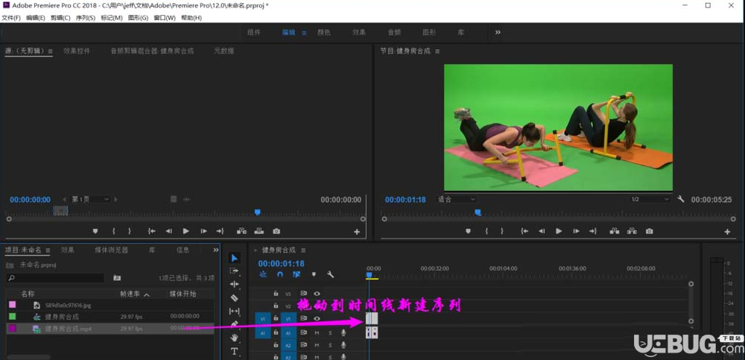Switch to 音频 workspace

point(394,32)
